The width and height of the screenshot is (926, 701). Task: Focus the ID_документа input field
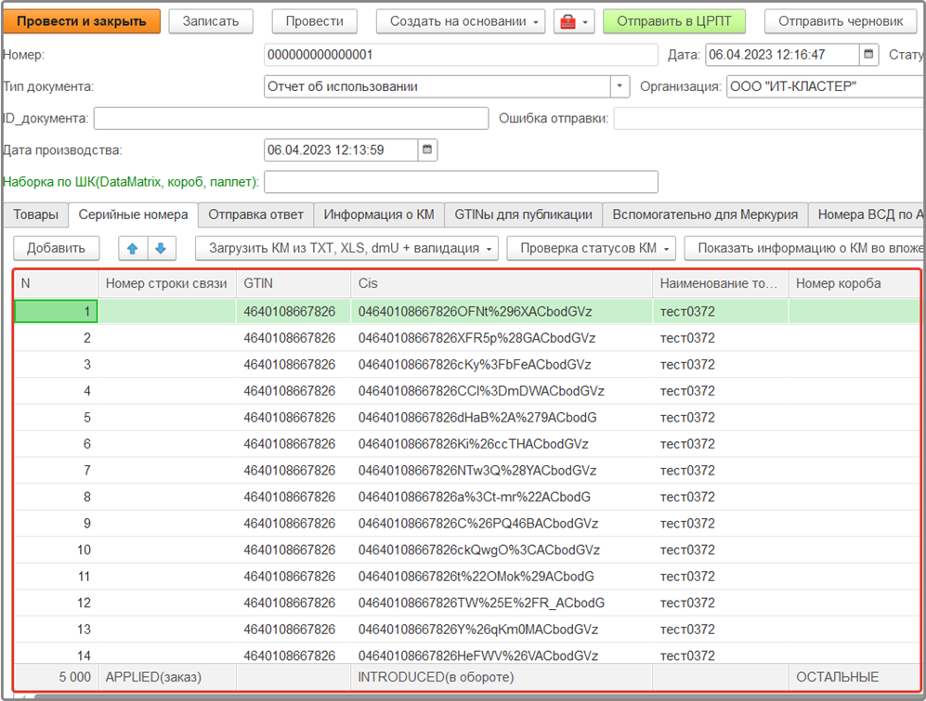[291, 118]
